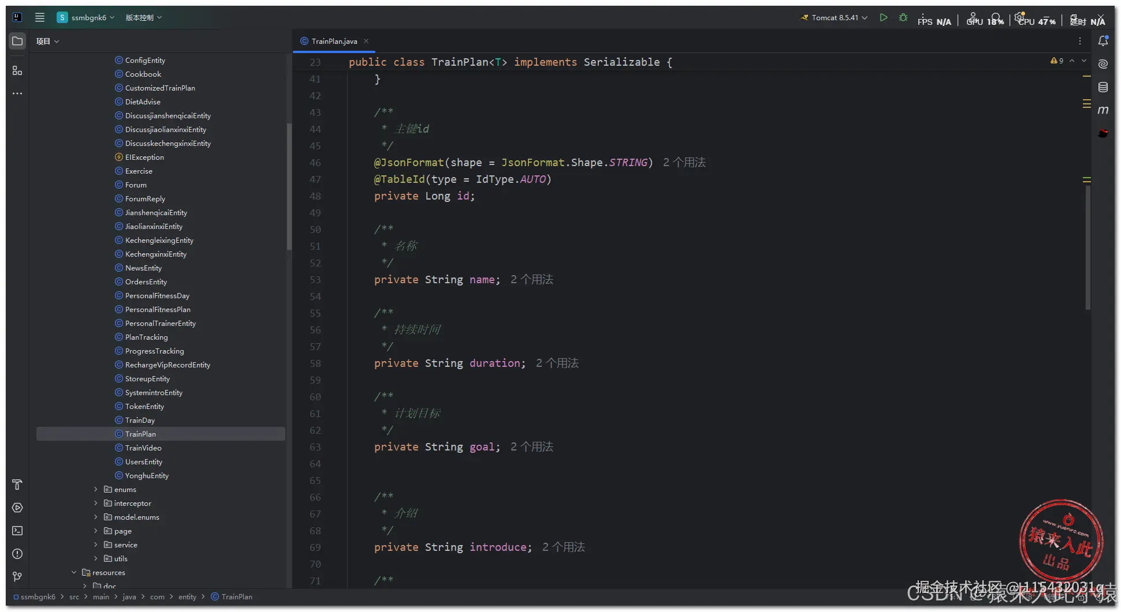Screen dimensions: 1121x612
Task: Collapse the resources folder
Action: (74, 572)
